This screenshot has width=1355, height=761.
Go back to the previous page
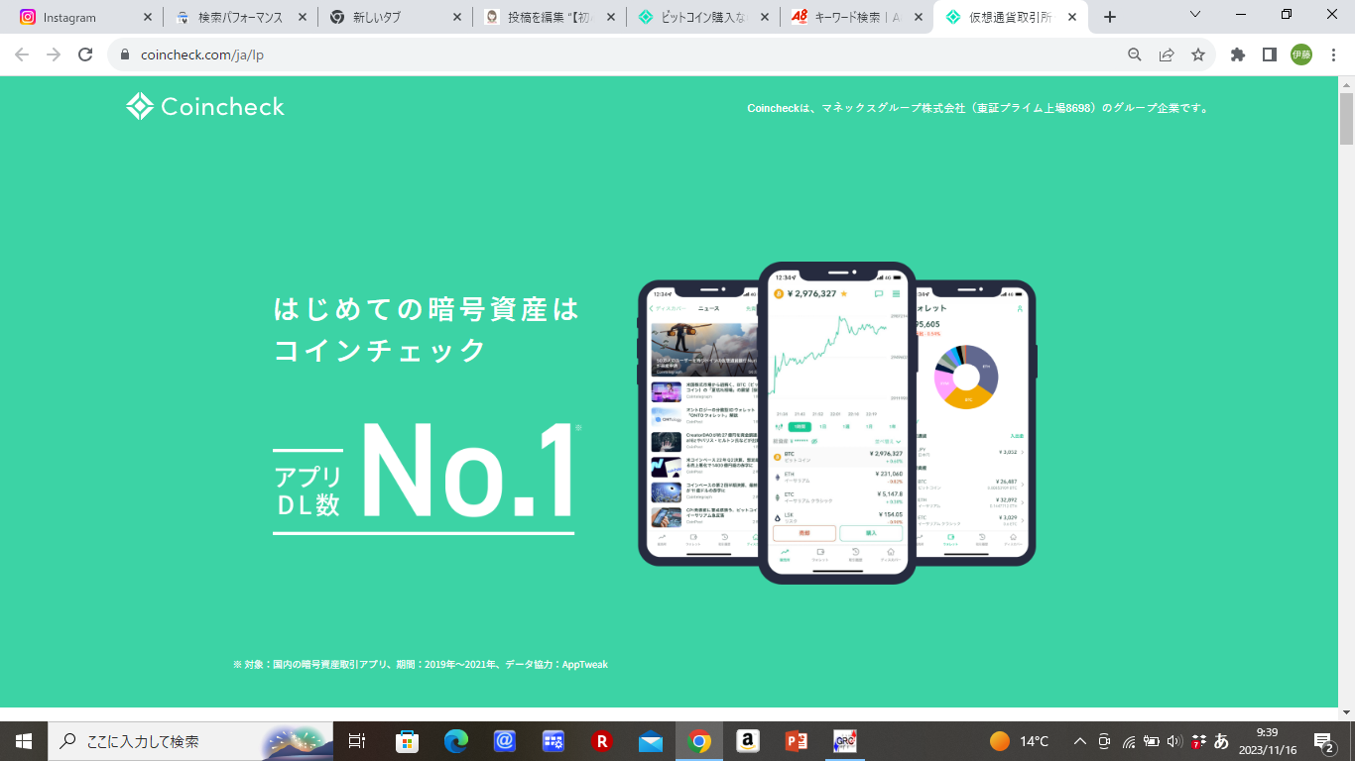[x=22, y=54]
